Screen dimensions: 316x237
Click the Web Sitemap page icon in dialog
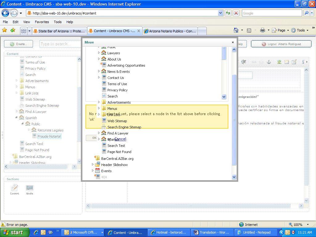coord(104,121)
